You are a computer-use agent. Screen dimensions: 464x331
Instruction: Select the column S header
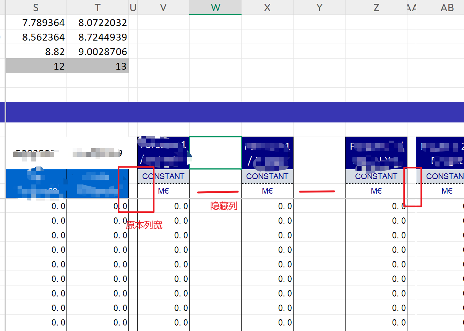(x=36, y=7)
